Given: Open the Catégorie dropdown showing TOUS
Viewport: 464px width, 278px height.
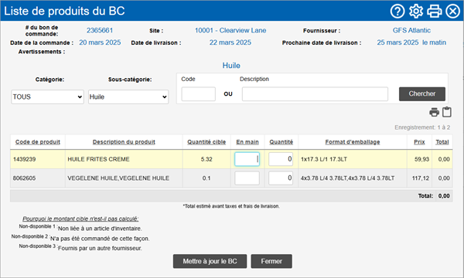Looking at the screenshot, I should coord(47,97).
